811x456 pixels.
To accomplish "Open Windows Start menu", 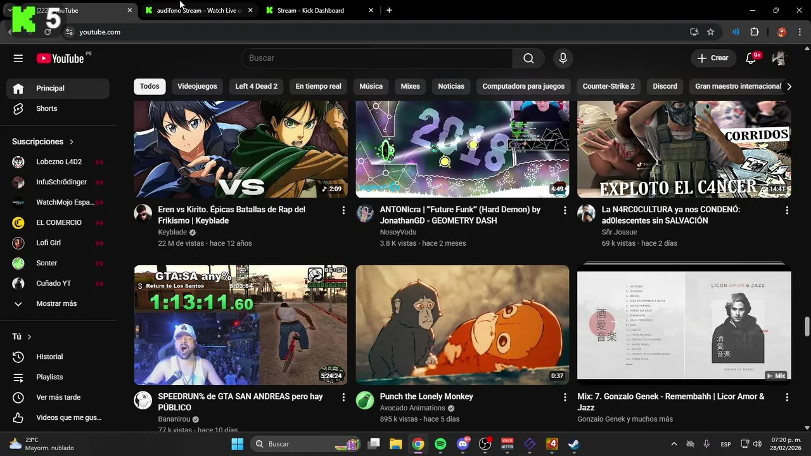I will (238, 444).
